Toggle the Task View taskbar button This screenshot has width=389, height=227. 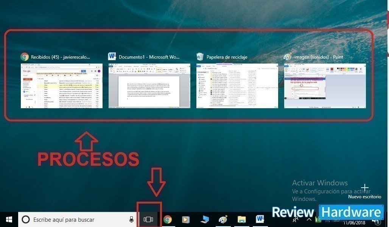(148, 219)
